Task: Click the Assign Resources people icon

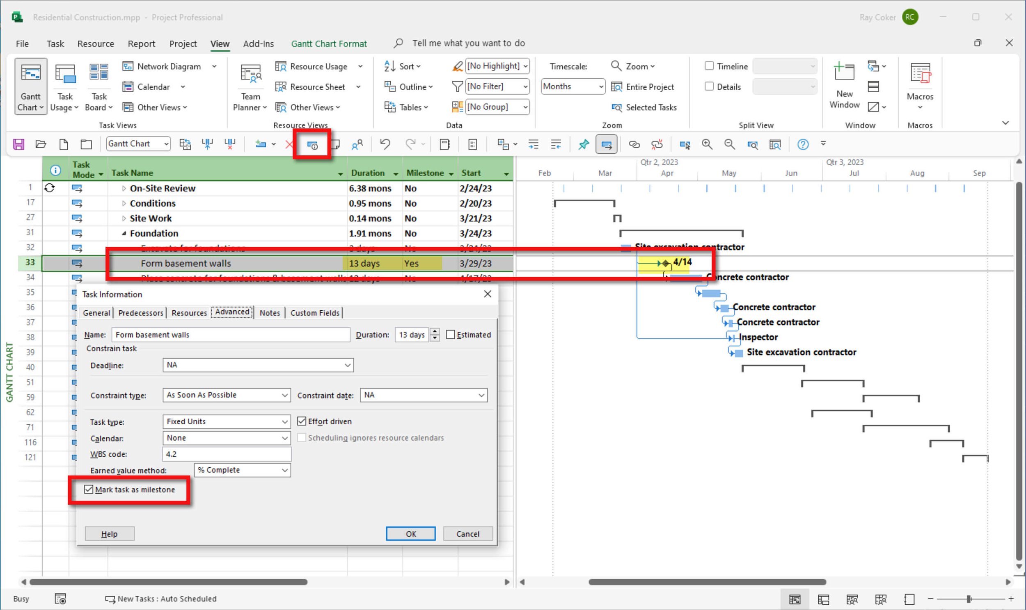Action: [x=357, y=144]
